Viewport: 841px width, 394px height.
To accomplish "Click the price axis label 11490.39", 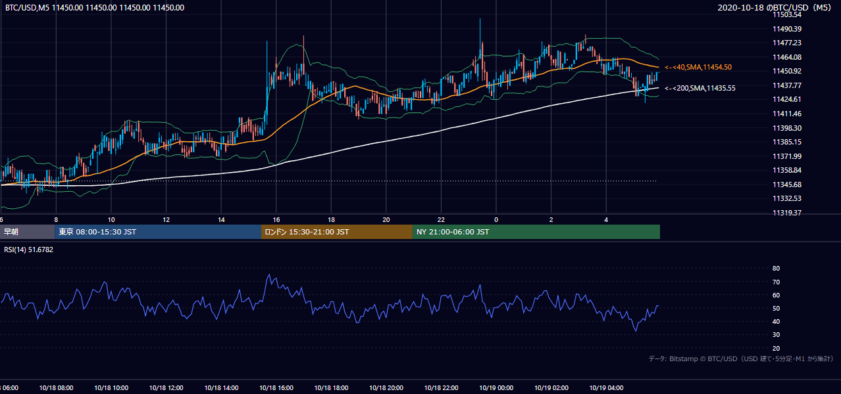I will point(787,29).
